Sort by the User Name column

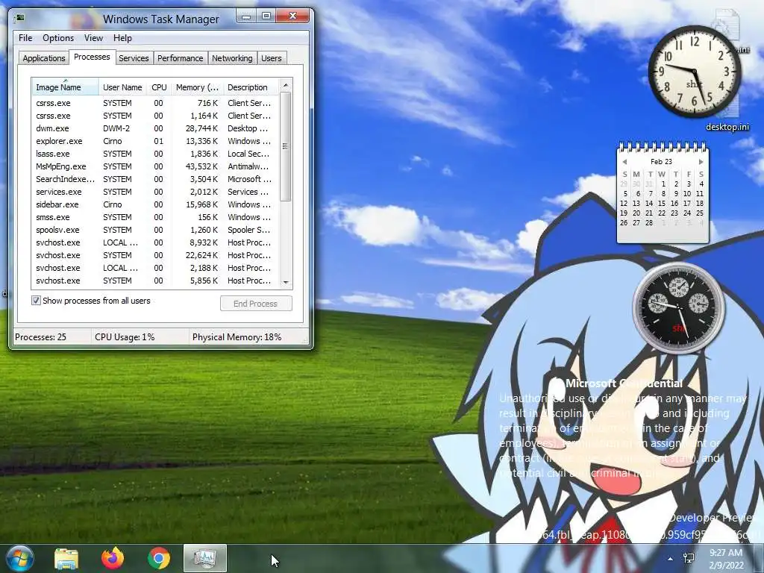pyautogui.click(x=123, y=87)
